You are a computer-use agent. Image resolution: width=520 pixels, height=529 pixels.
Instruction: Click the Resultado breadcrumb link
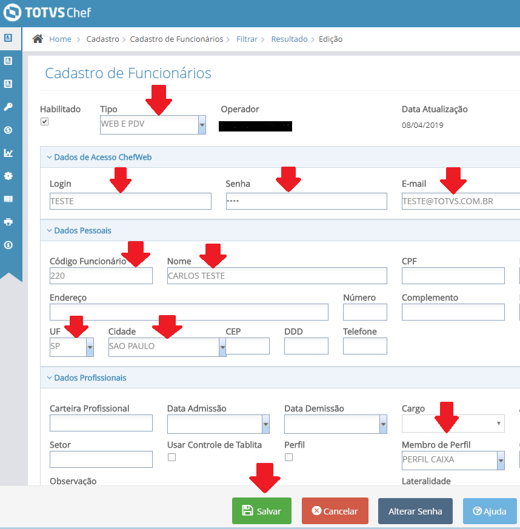pos(289,39)
